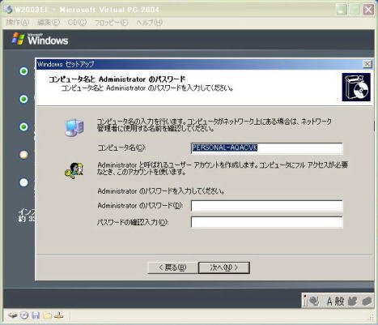Click the shared folder icon in status bar
This screenshot has height=325, width=378.
[47, 315]
